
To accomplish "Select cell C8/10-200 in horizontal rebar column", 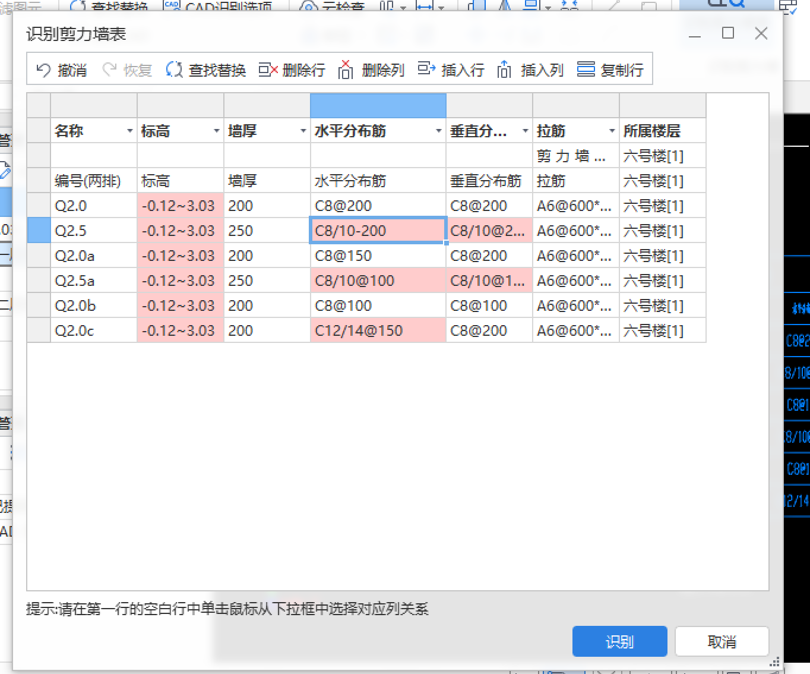I will pos(378,231).
